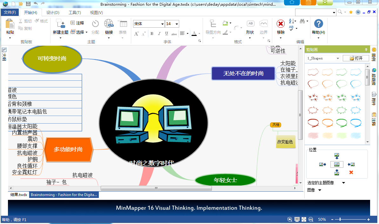The image size is (379, 224).
Task: Open the 宋体 font family dropdown
Action: (x=162, y=24)
